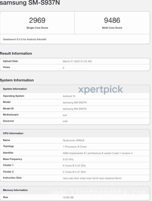Screen dimensions: 152x201
Task: Select the 2969 single-core score value
Action: point(37,20)
